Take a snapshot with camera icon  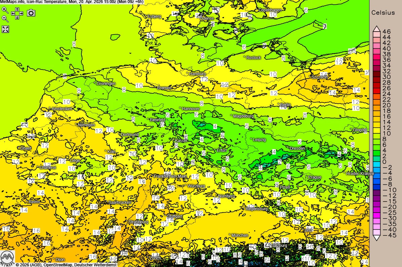point(31,13)
